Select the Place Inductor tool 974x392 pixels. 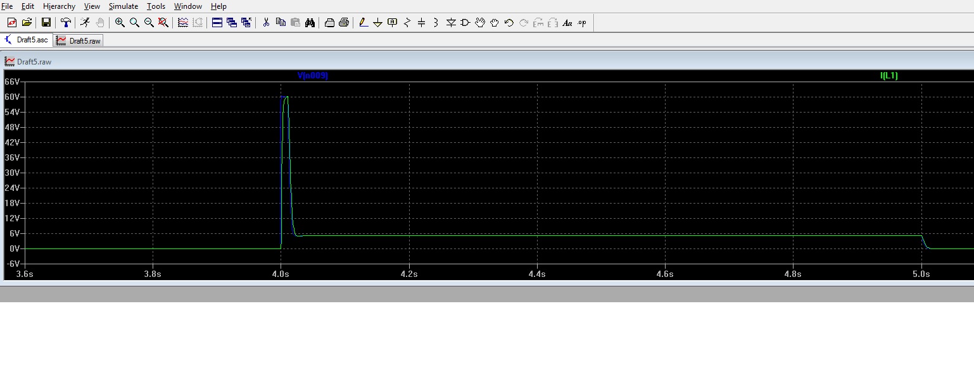coord(436,23)
